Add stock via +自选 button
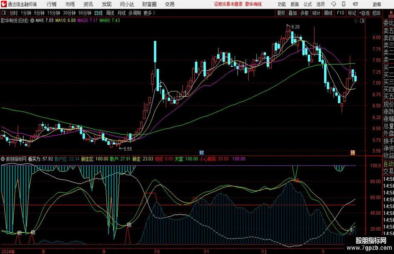Screen dimensions: 394x254 click(x=364, y=13)
